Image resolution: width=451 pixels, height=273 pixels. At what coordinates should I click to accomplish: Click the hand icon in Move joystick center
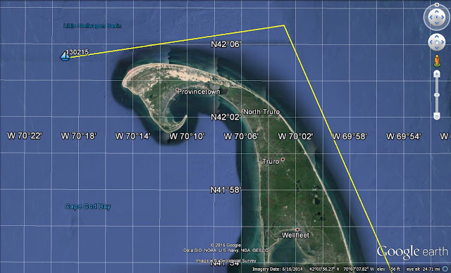[437, 42]
